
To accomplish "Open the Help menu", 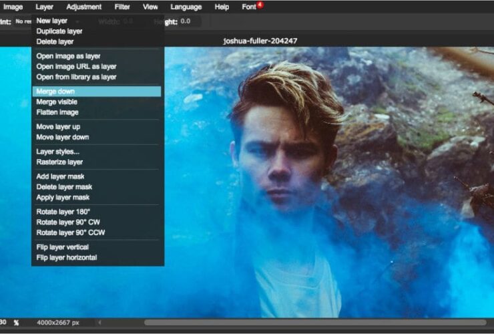I will (222, 7).
